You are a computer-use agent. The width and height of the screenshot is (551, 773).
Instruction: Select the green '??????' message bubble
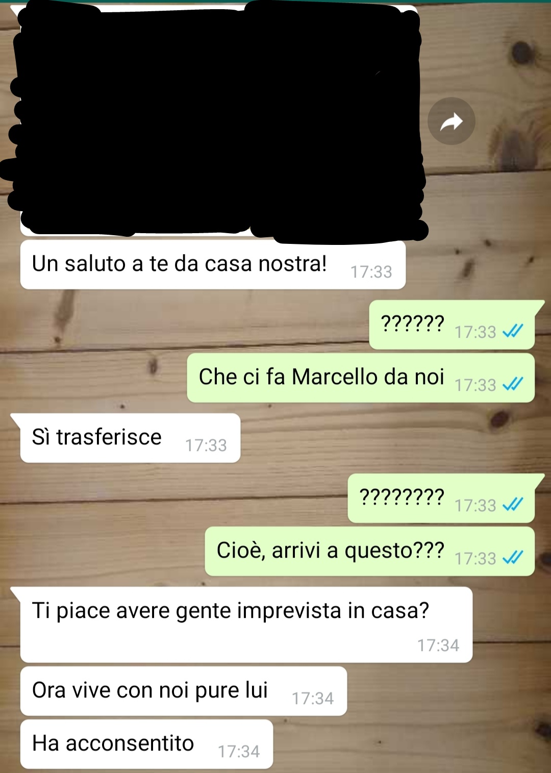coord(452,325)
